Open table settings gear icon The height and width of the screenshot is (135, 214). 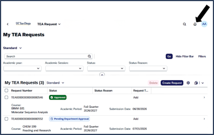188,83
